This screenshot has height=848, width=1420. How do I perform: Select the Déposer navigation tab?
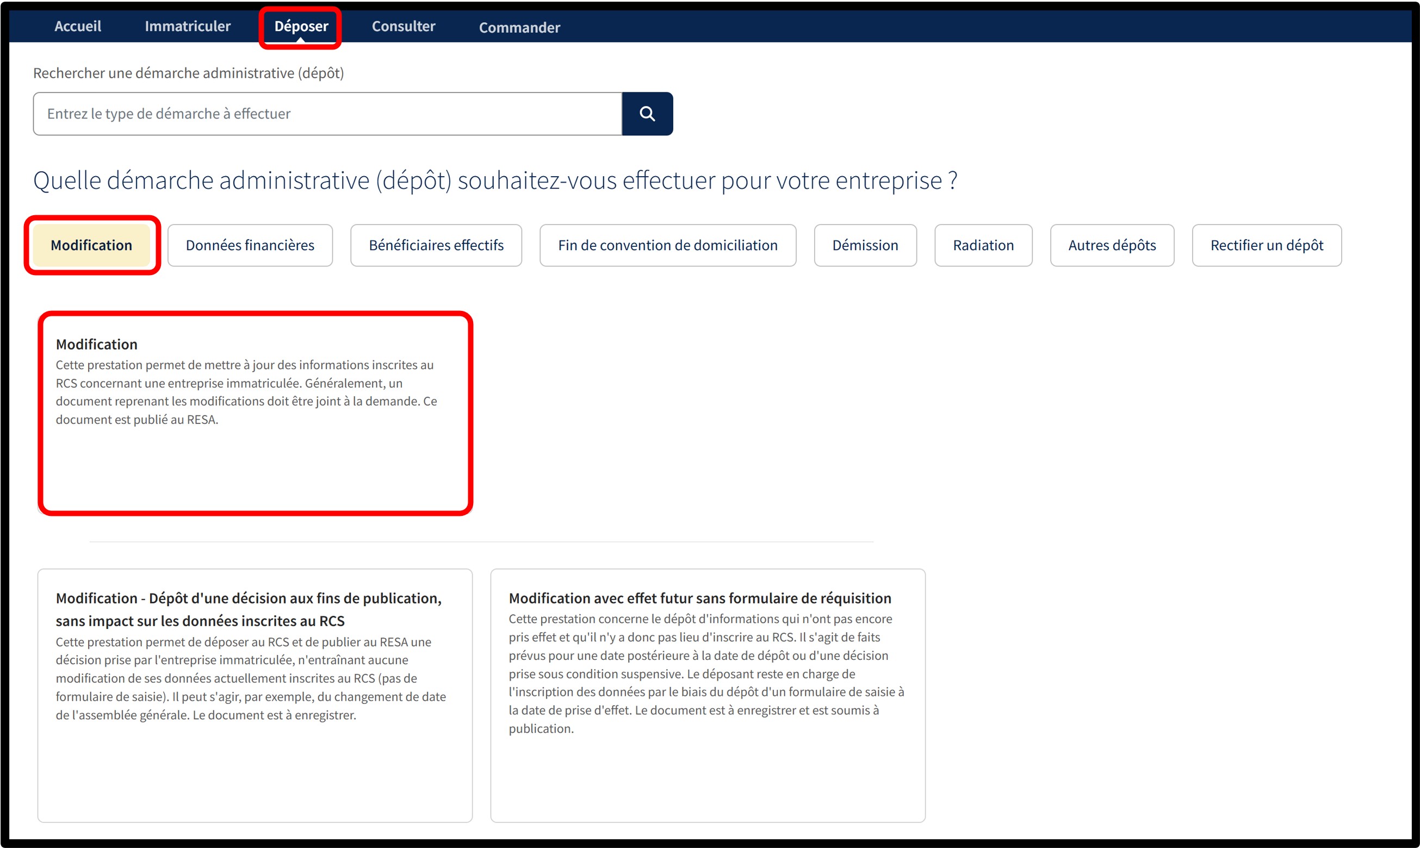[301, 26]
